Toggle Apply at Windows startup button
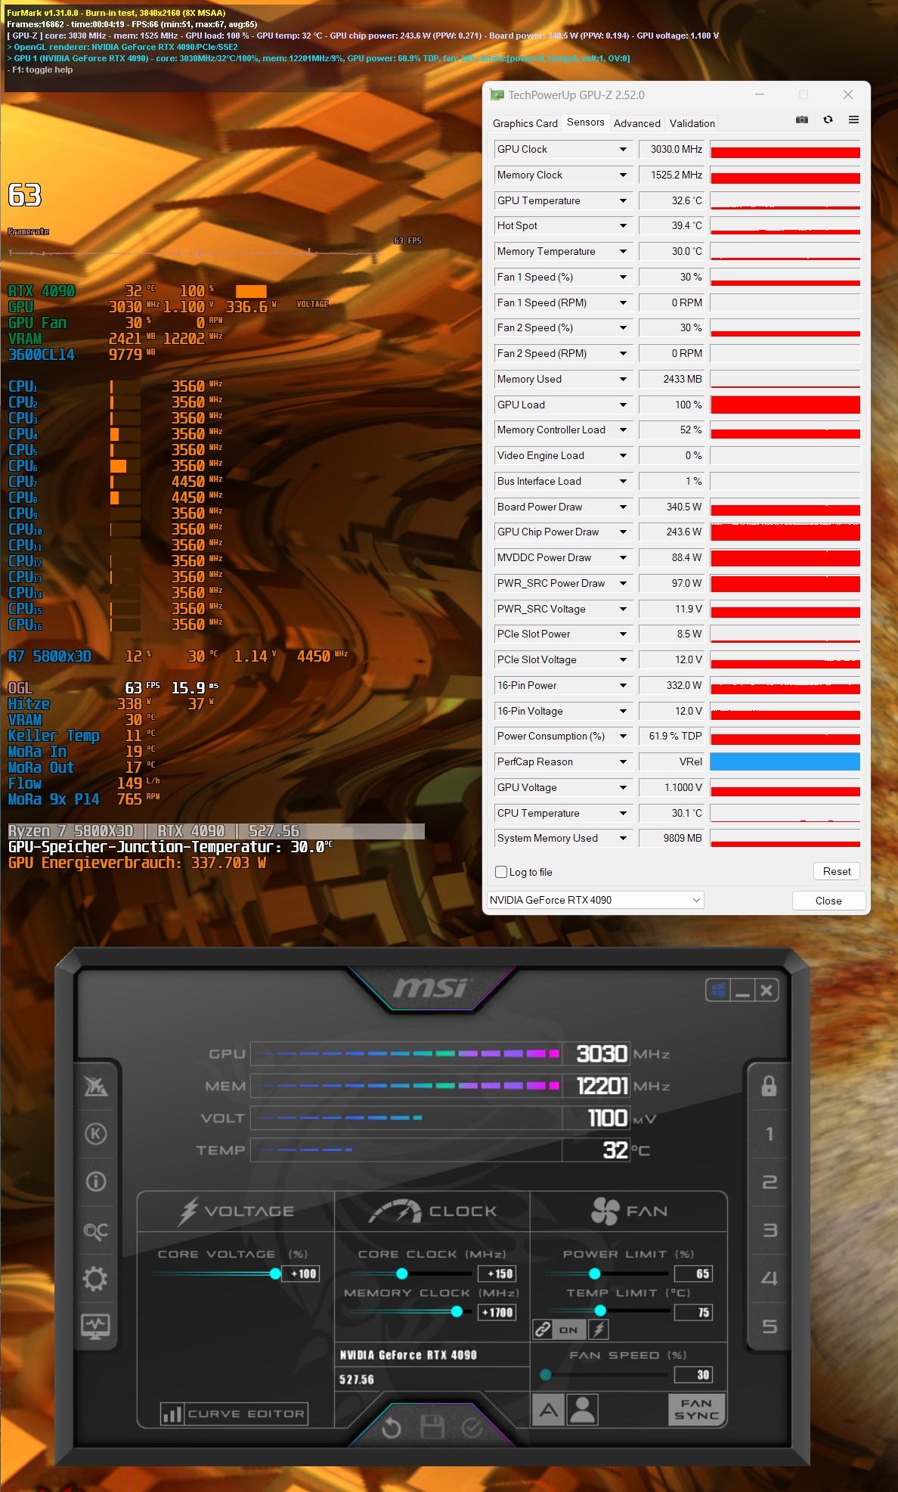 pyautogui.click(x=718, y=991)
